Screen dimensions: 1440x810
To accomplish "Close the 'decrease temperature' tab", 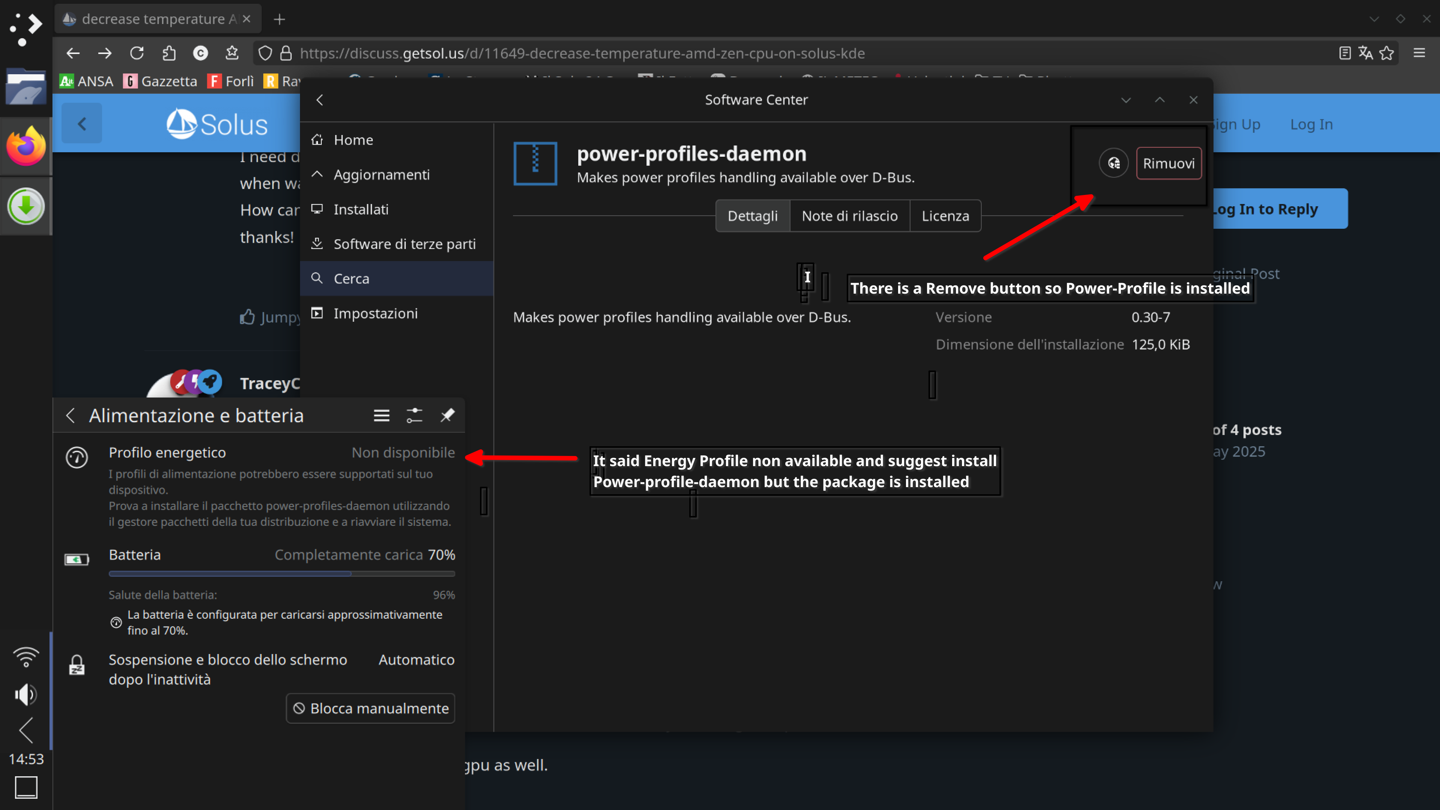I will tap(246, 19).
